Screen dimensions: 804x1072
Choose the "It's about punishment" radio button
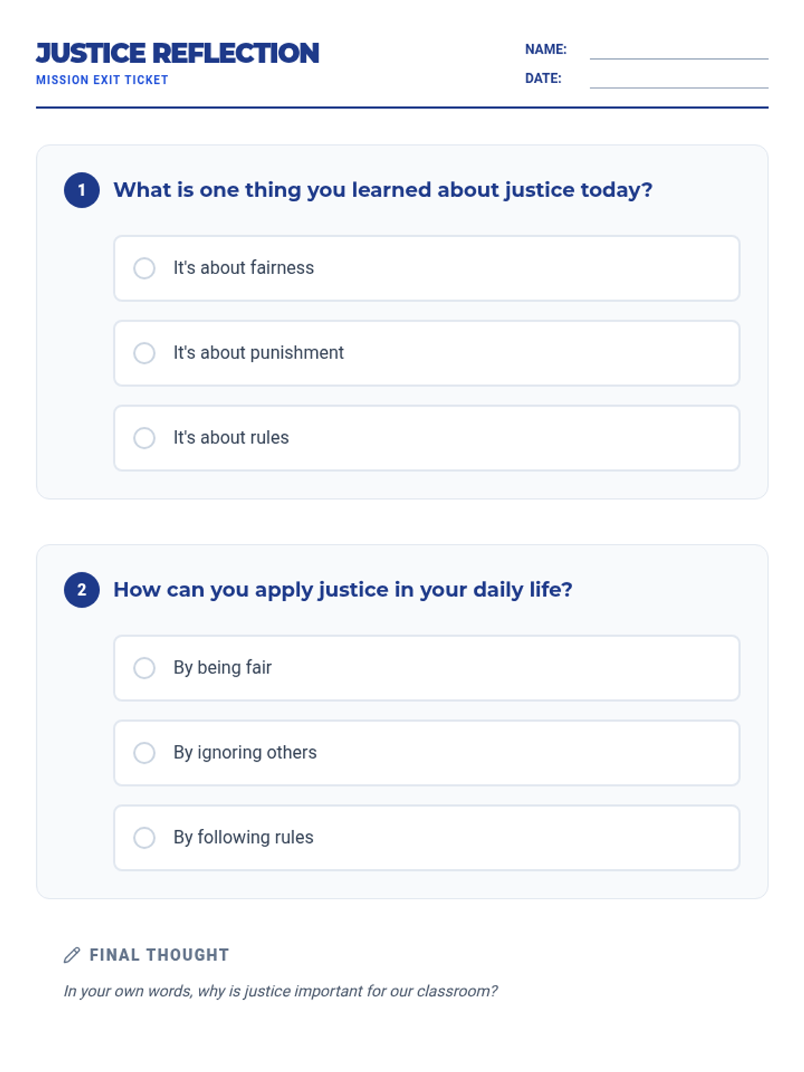[144, 353]
